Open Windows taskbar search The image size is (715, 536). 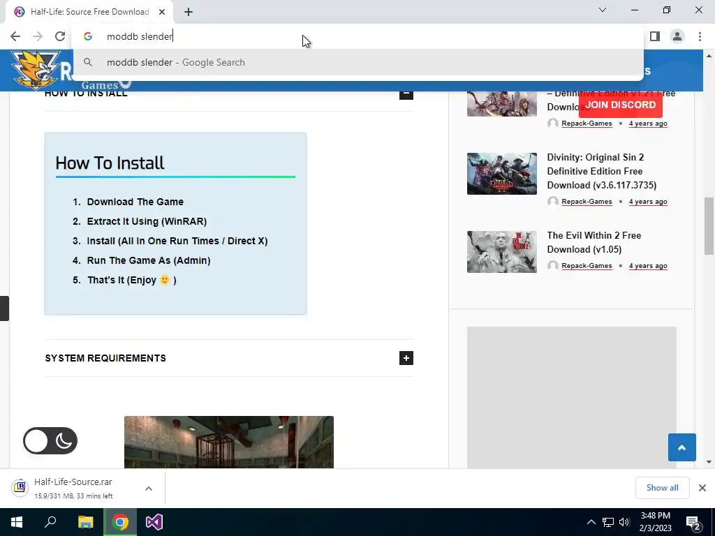click(50, 522)
